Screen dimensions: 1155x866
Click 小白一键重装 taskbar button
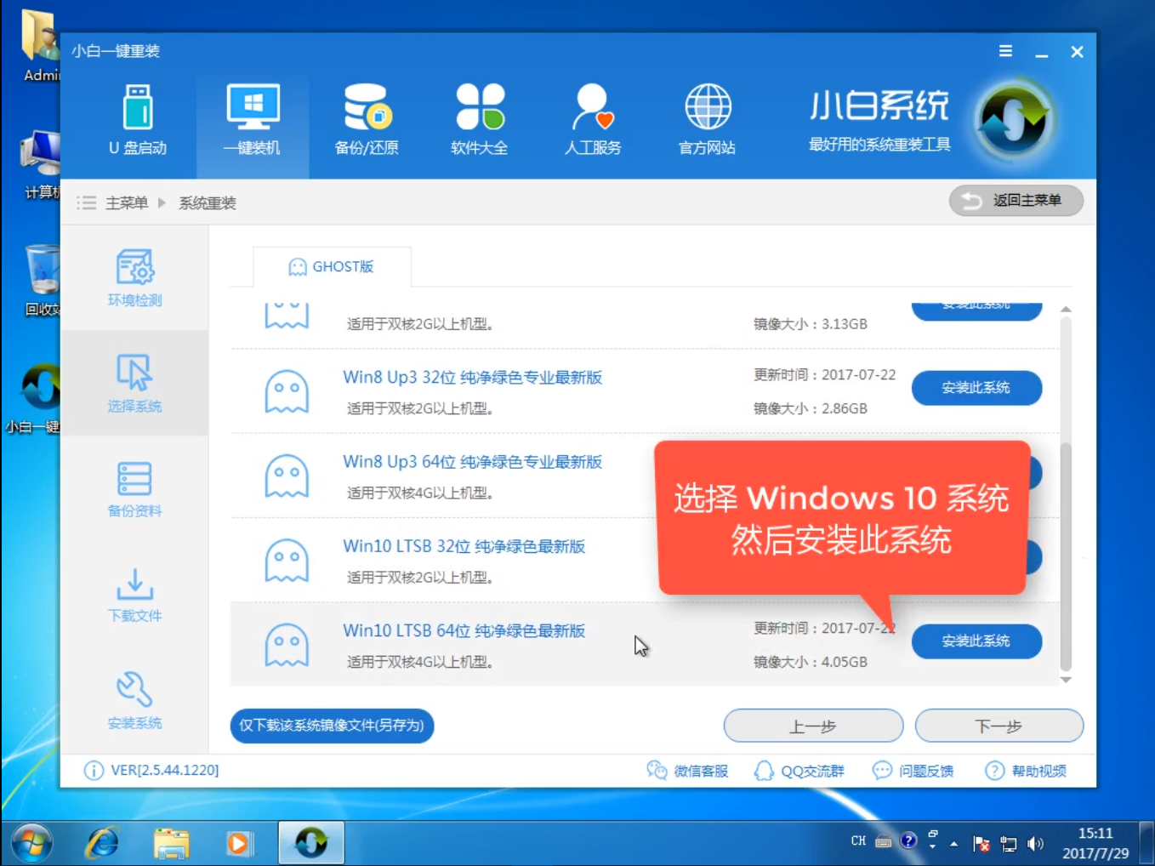click(x=311, y=843)
